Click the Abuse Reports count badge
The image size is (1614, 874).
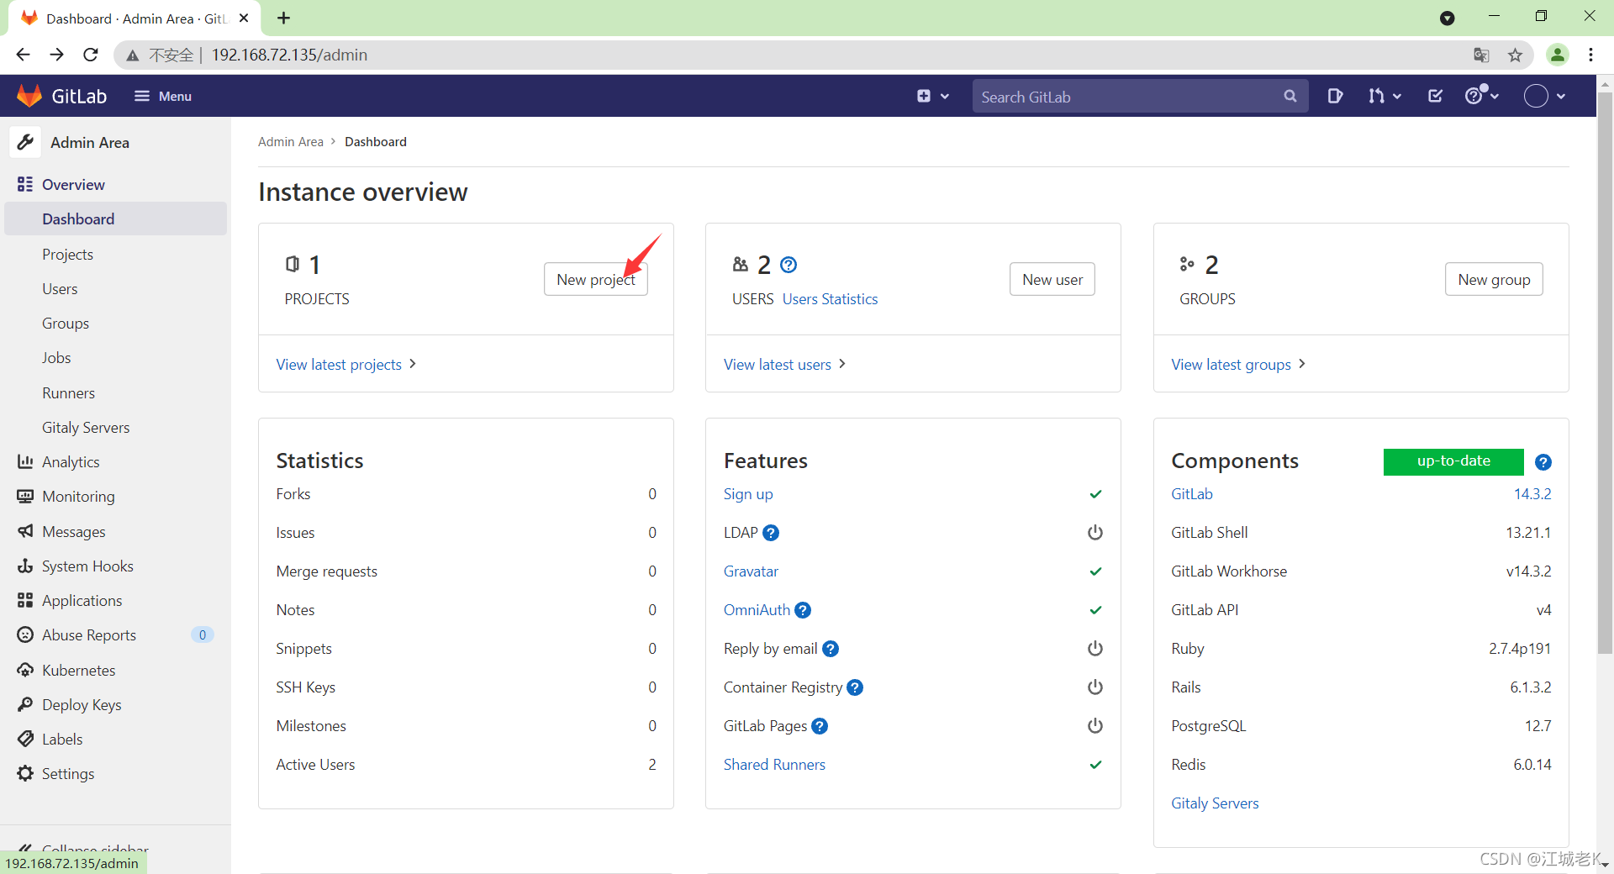coord(203,634)
